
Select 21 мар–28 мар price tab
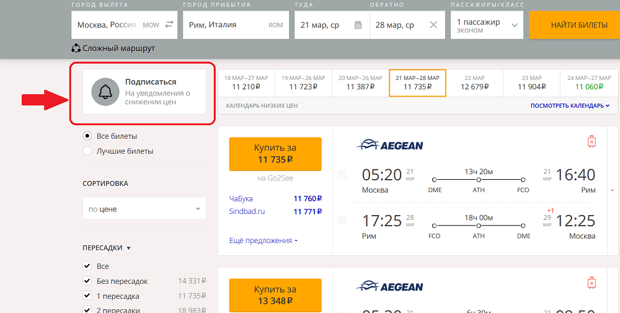pos(417,82)
